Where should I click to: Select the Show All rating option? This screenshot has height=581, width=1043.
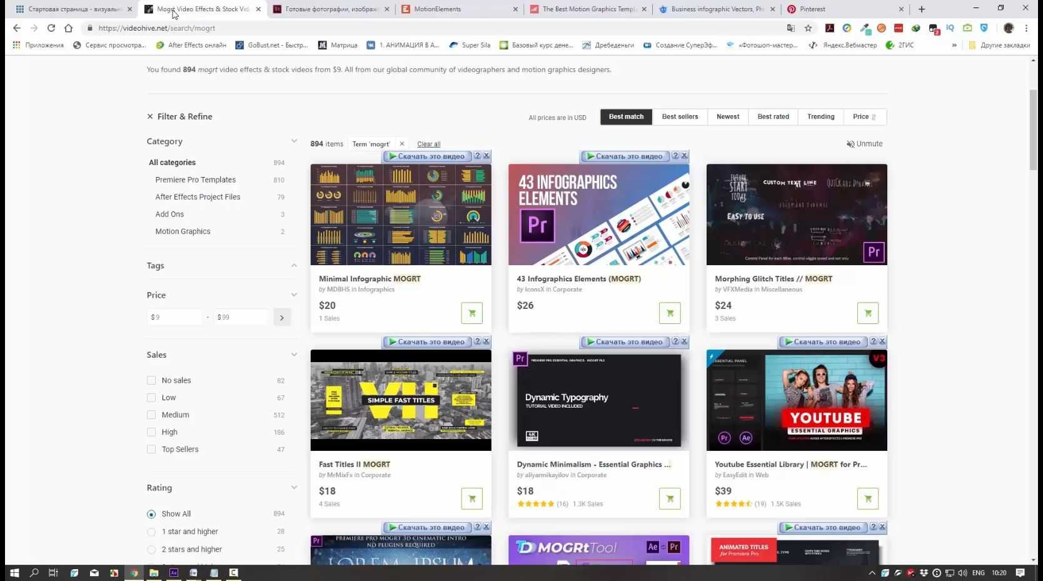click(x=151, y=514)
